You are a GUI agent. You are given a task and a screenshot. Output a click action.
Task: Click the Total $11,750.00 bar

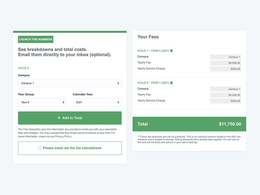pos(189,124)
